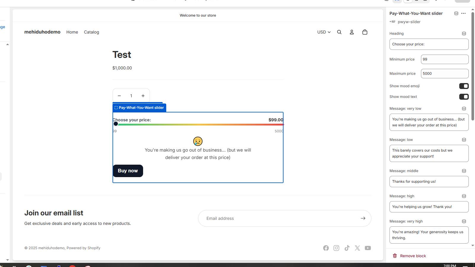Screen dimensions: 475x267
Task: Follow the Powered by Shopify link
Action: click(83, 248)
